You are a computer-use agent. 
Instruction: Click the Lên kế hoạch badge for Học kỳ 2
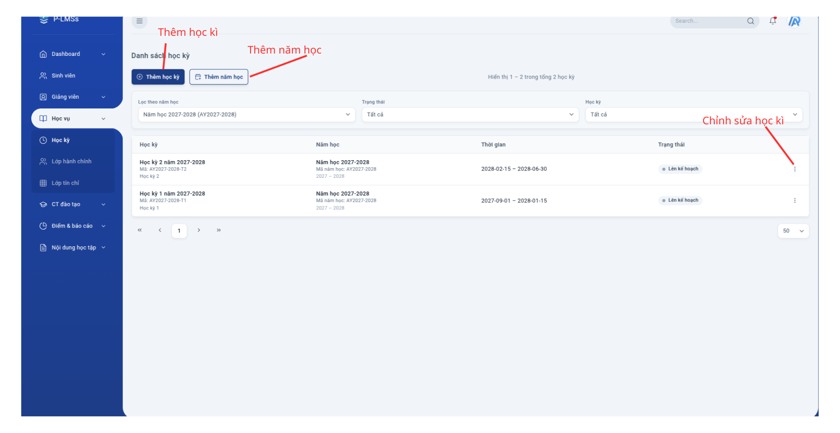(680, 169)
